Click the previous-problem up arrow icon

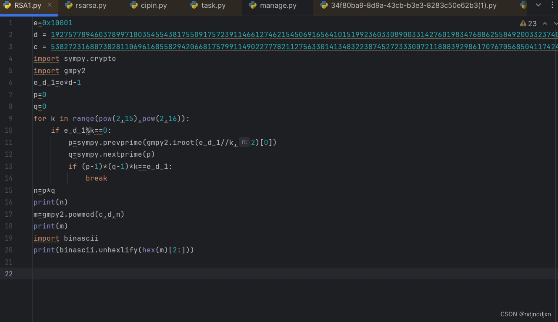pos(545,23)
